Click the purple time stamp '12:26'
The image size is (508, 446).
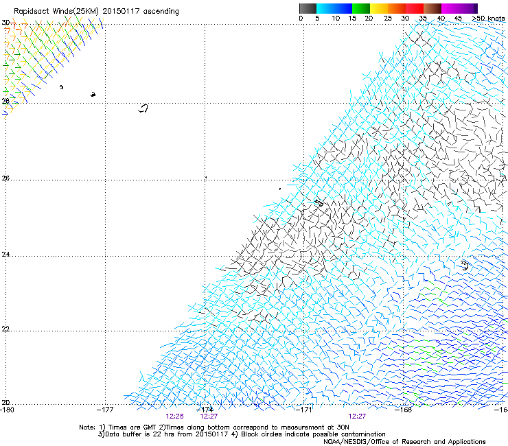(x=174, y=416)
